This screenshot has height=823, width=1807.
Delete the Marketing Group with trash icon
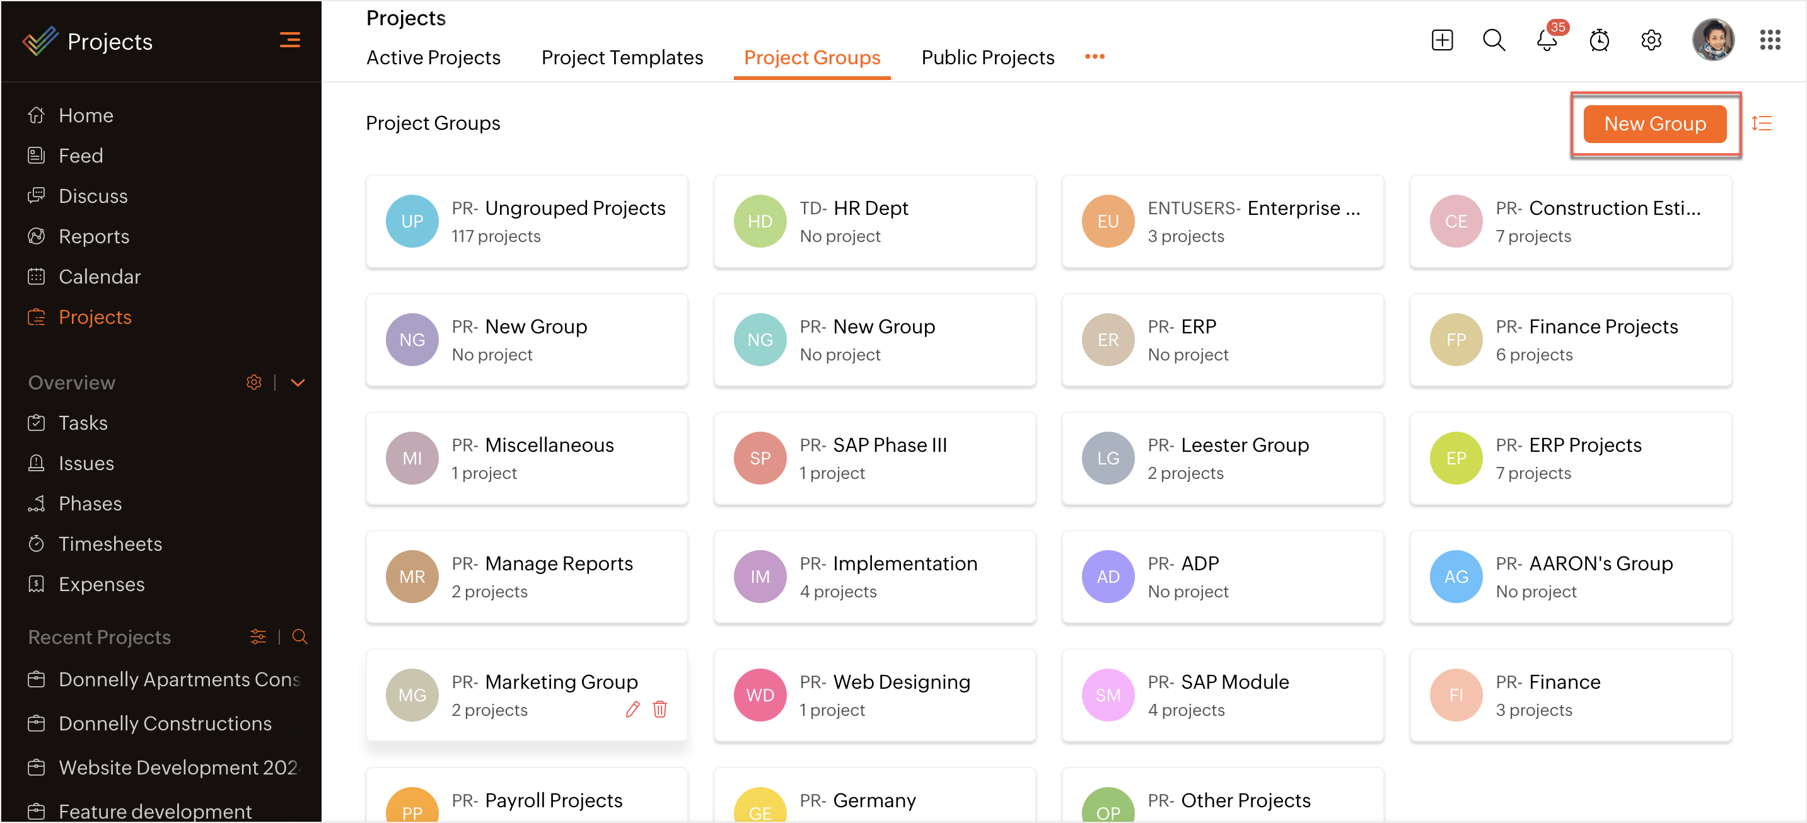[659, 710]
